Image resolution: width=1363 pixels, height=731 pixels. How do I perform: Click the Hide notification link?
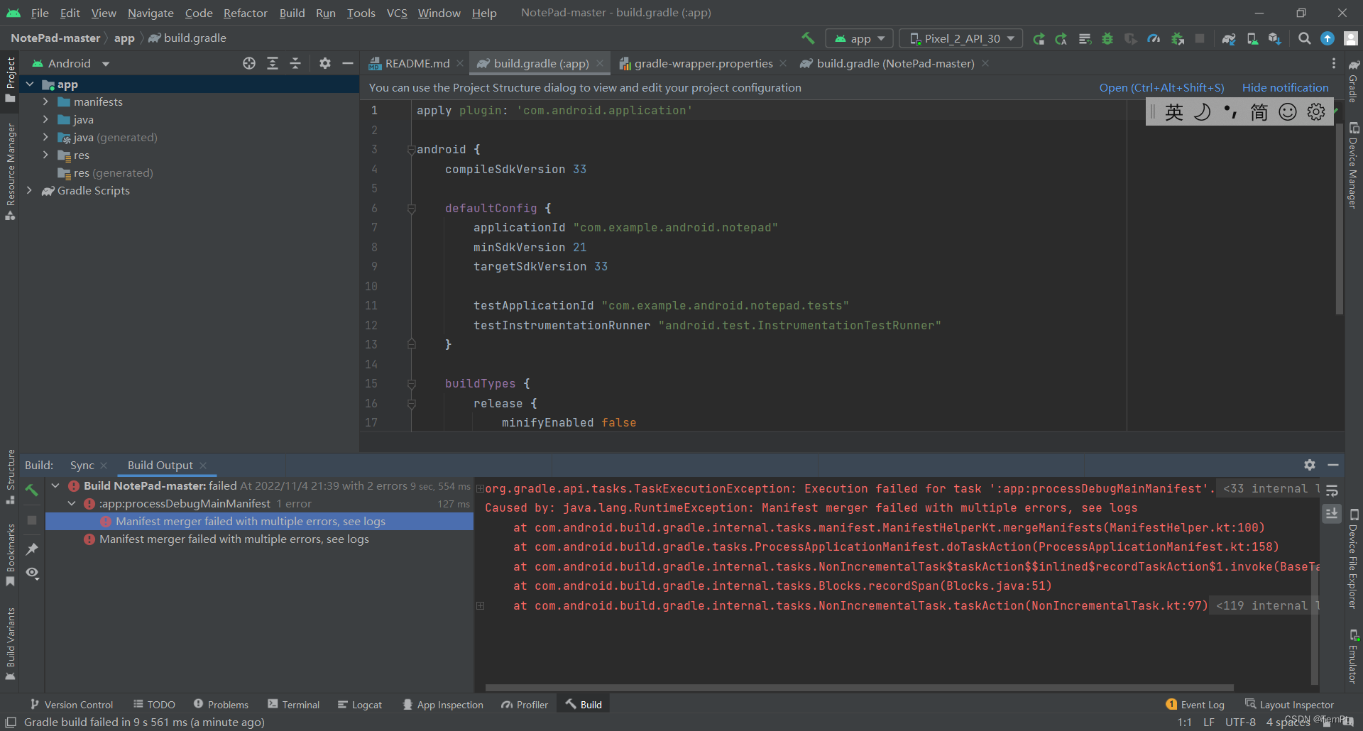[x=1285, y=87]
